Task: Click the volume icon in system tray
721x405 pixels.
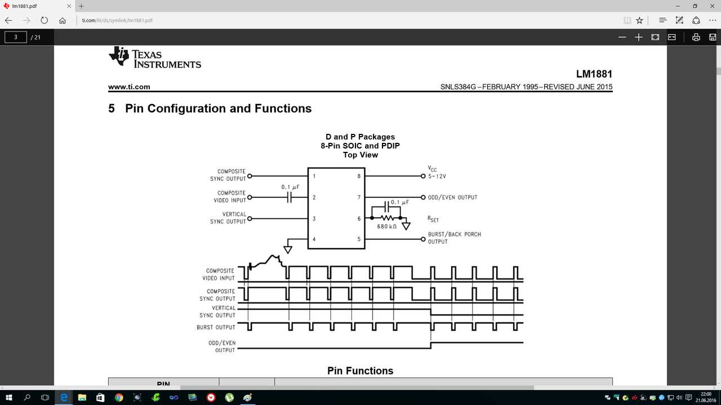Action: 679,397
